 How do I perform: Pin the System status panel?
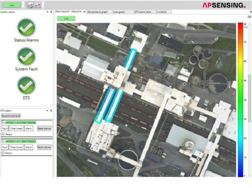[51, 12]
